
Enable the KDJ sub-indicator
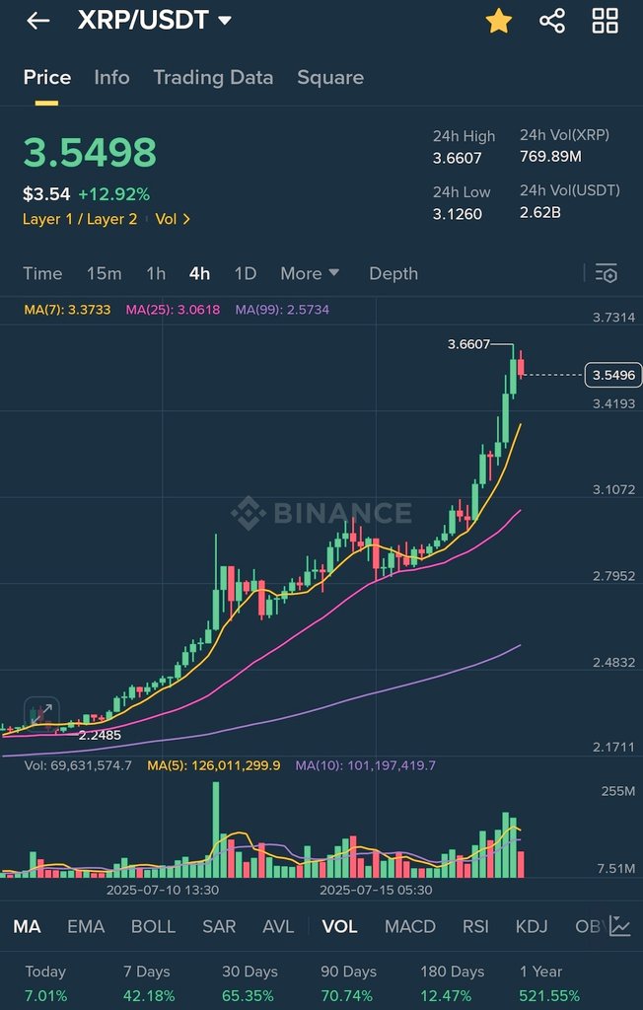click(x=532, y=926)
